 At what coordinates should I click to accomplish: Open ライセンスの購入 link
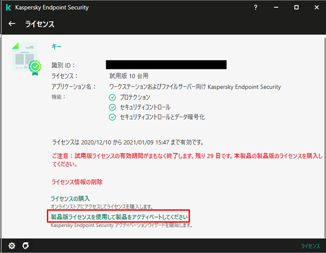point(70,198)
